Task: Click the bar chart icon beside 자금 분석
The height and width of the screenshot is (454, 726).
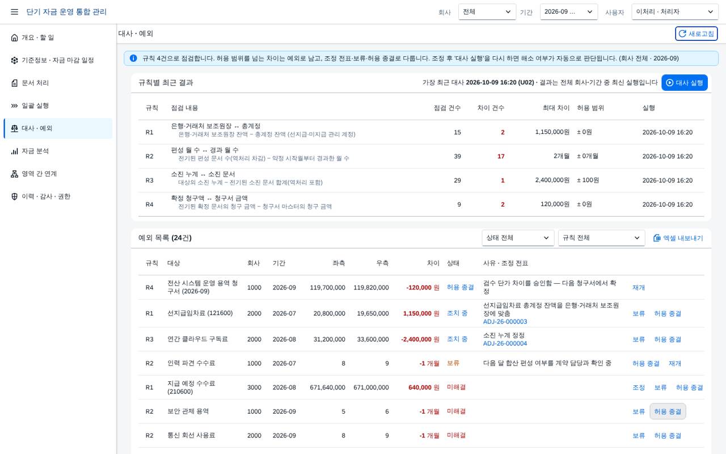Action: 15,151
